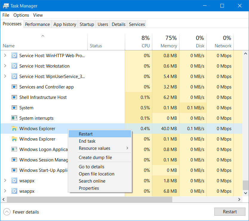Click the Windows Start-Up Application icon
The height and width of the screenshot is (221, 249).
click(x=14, y=170)
